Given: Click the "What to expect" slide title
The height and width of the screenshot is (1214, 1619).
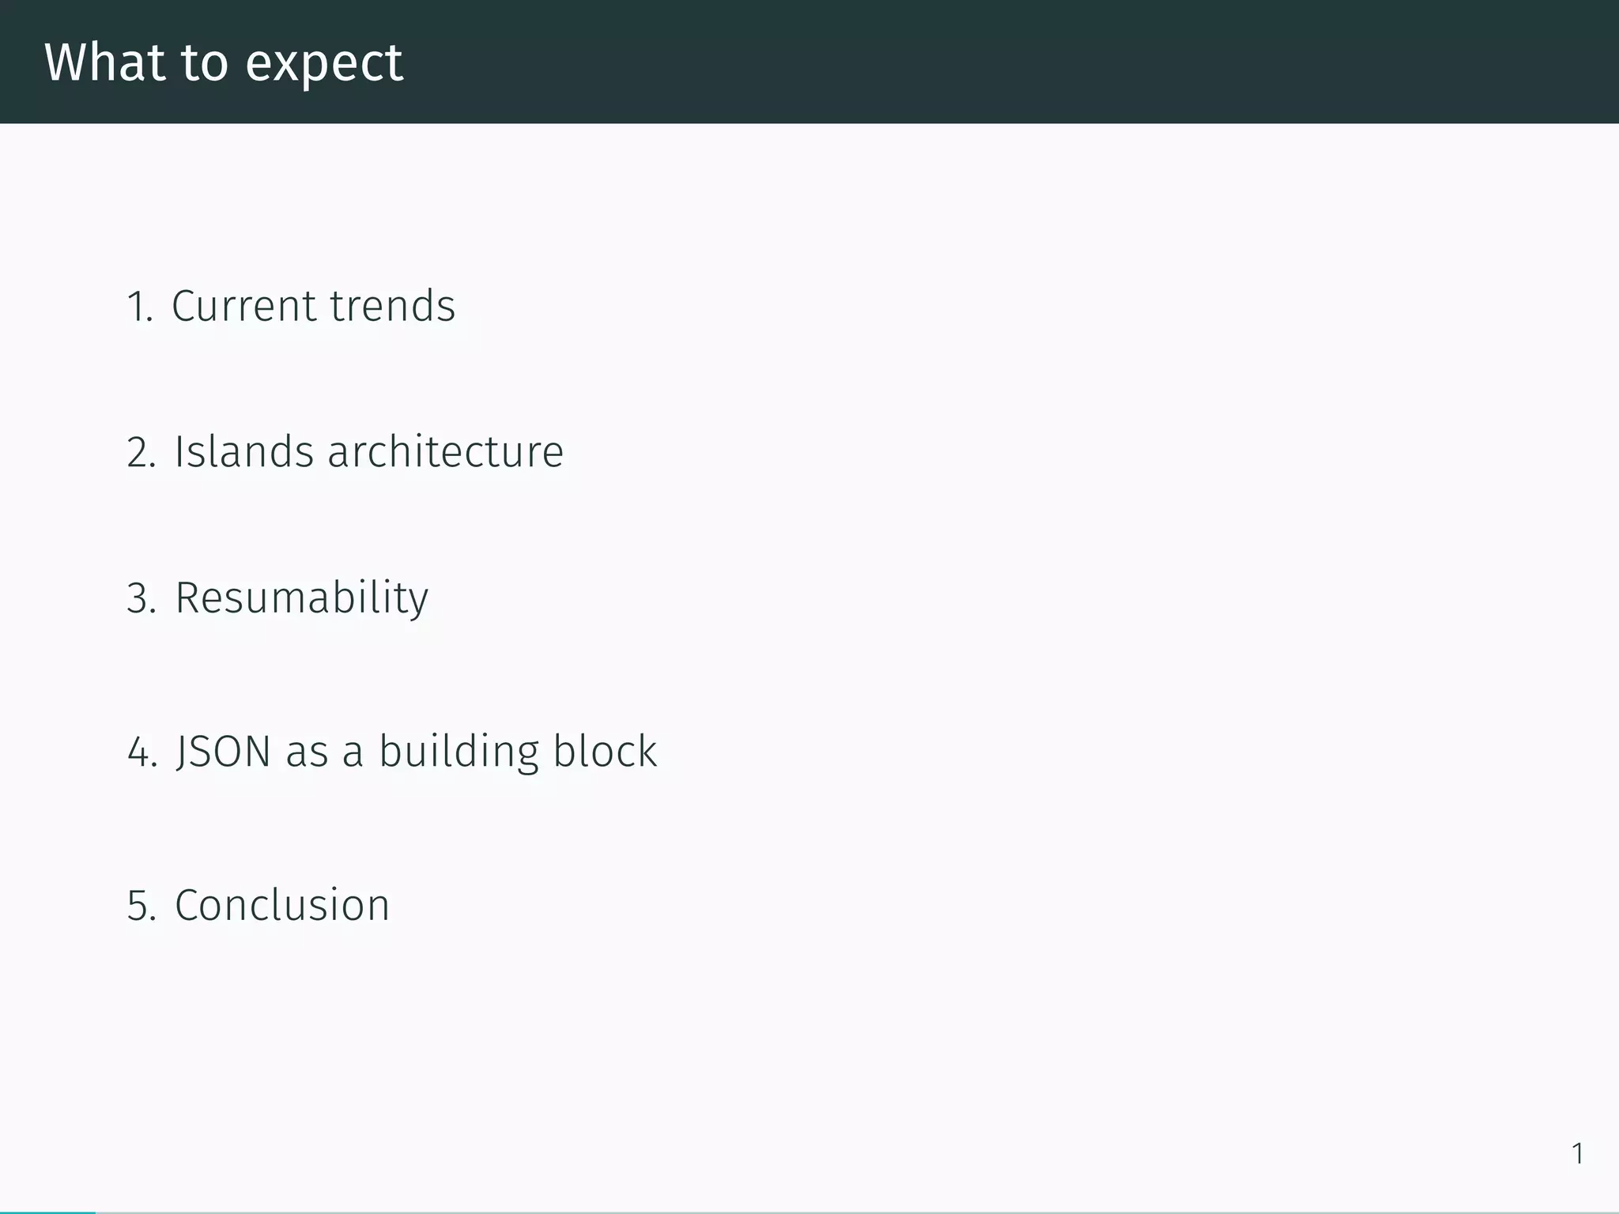Looking at the screenshot, I should (224, 62).
